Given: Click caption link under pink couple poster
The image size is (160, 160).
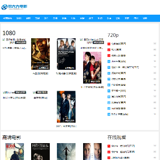Looking at the screenshot, I should tap(92, 87).
